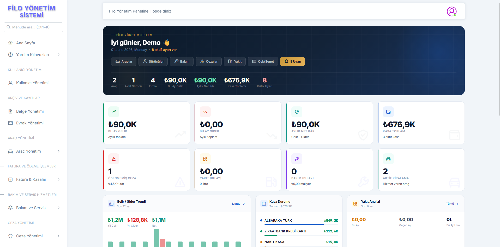Viewport: 500px width, 247px height.
Task: Open Evrak Yönetimi menu item
Action: pos(34,123)
